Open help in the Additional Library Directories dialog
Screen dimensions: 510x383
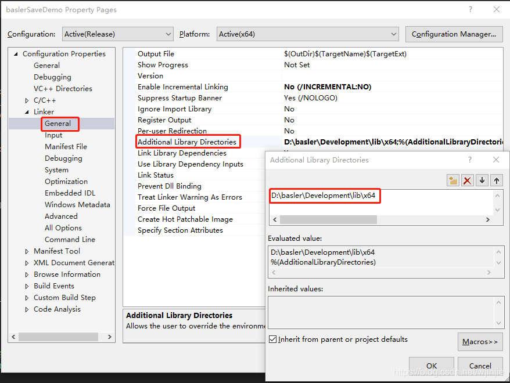point(469,160)
